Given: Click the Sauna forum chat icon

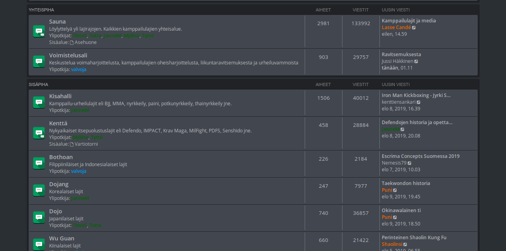Looking at the screenshot, I should click(x=39, y=31).
